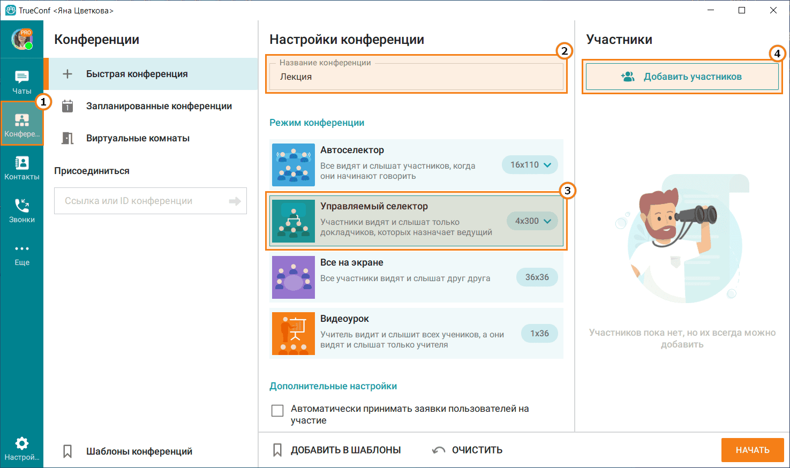Viewport: 790px width, 468px height.
Task: Click the 36x36 layout badge
Action: [537, 277]
